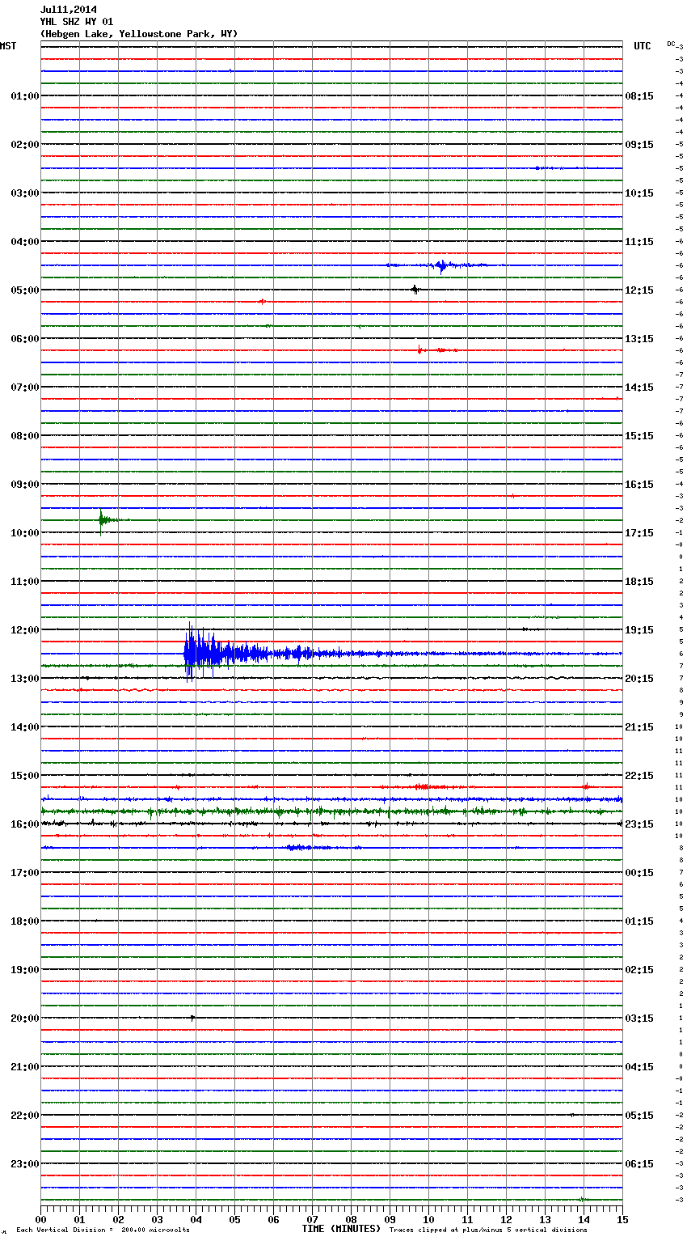Select the 14:00 MST row label

(24, 727)
